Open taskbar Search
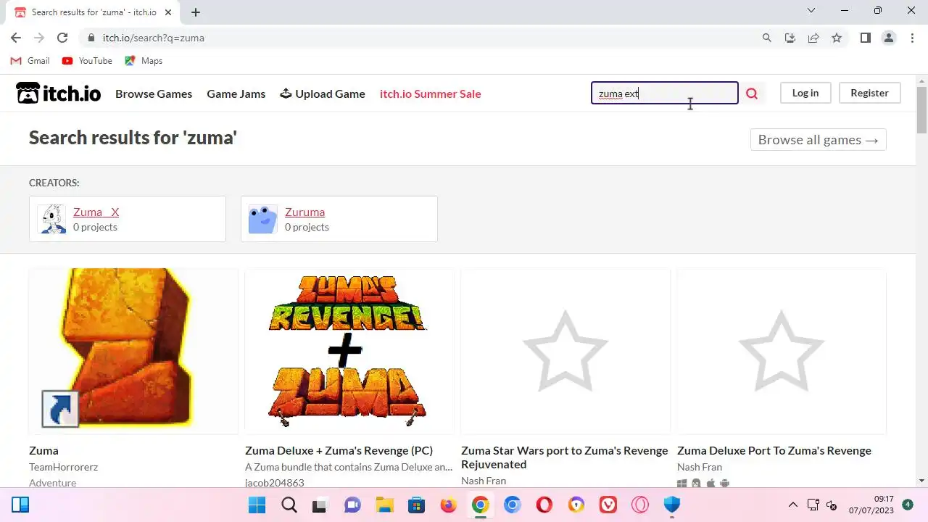Image resolution: width=928 pixels, height=522 pixels. [289, 505]
